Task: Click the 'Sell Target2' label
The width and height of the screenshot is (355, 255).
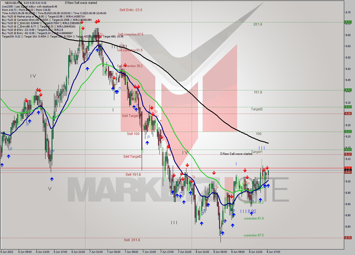Action: [133, 157]
